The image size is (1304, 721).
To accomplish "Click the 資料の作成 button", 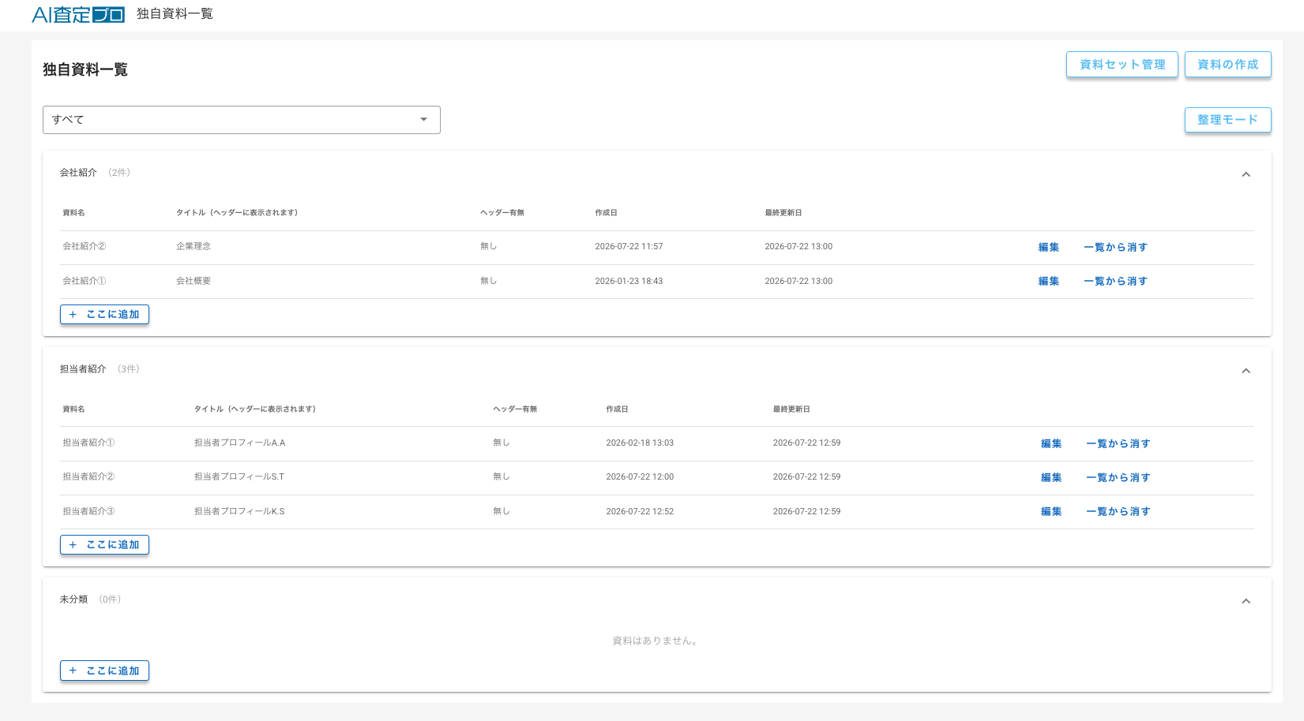I will coord(1228,65).
